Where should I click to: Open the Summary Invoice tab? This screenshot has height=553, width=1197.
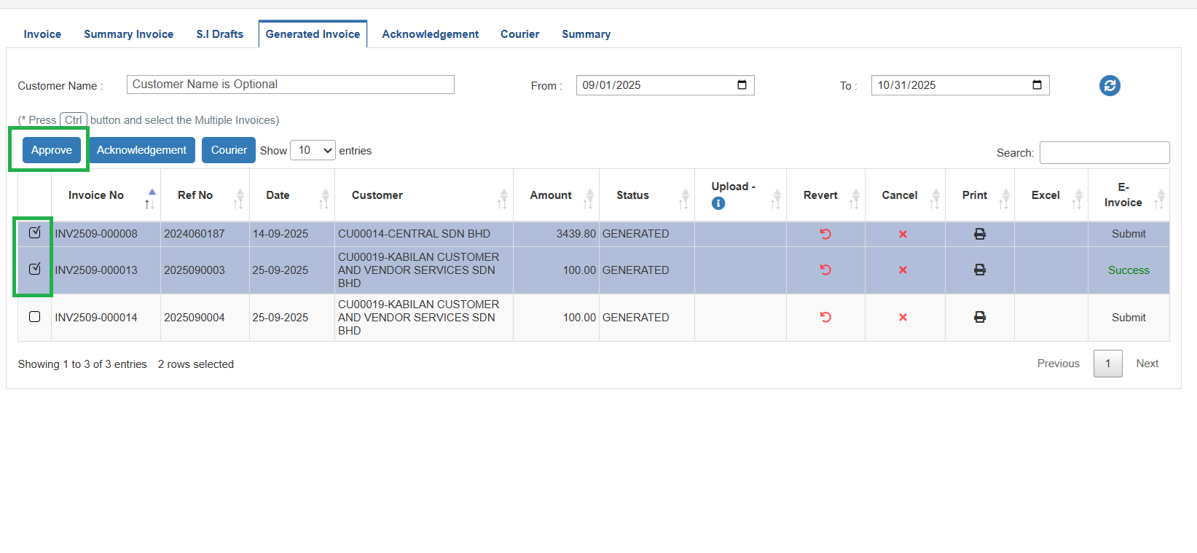coord(129,34)
